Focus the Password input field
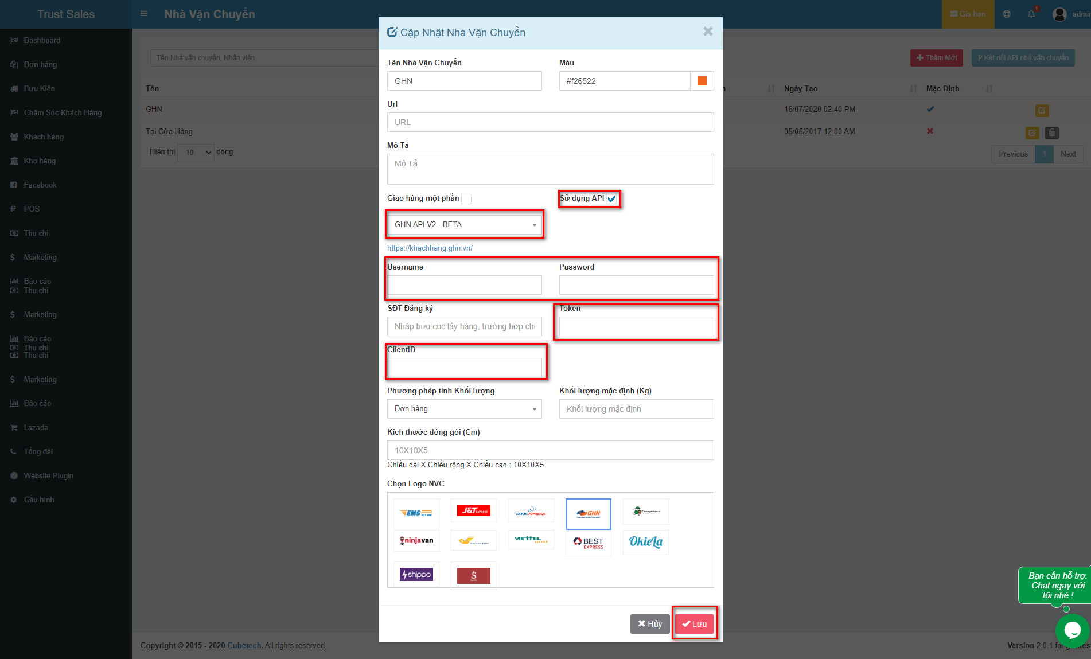The height and width of the screenshot is (659, 1091). [x=637, y=285]
